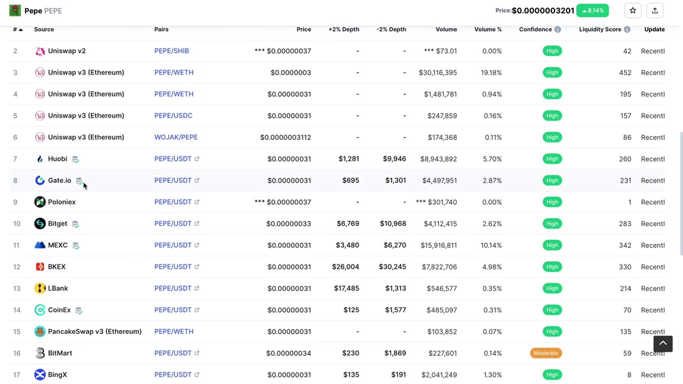The image size is (683, 384).
Task: Click the BingX logo icon
Action: pyautogui.click(x=40, y=375)
